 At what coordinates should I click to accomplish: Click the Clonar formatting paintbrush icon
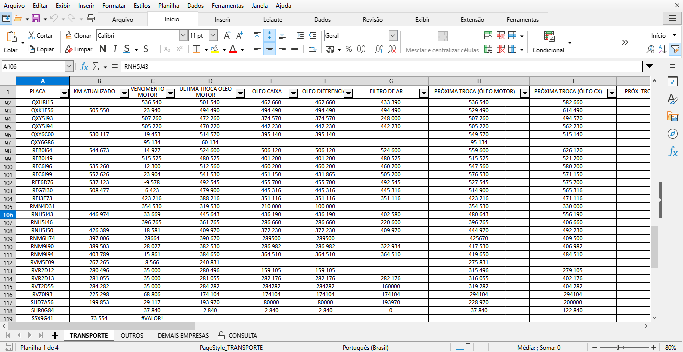point(69,36)
